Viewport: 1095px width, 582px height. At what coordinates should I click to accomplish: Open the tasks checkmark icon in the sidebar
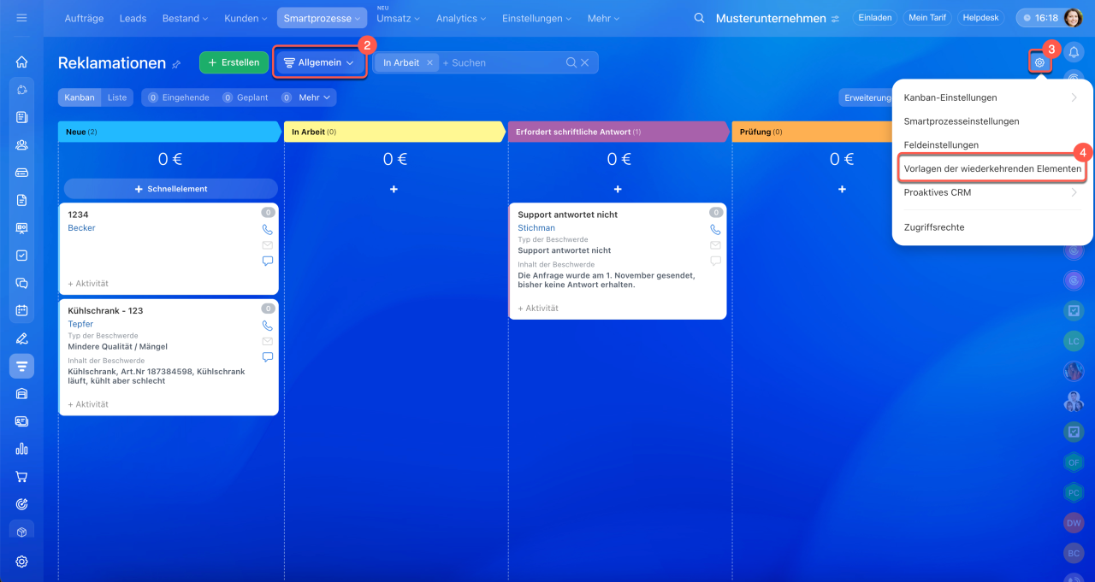(x=21, y=256)
